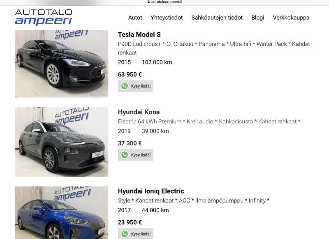Click the autotaloampeeri.fi address bar URL

click(167, 2)
